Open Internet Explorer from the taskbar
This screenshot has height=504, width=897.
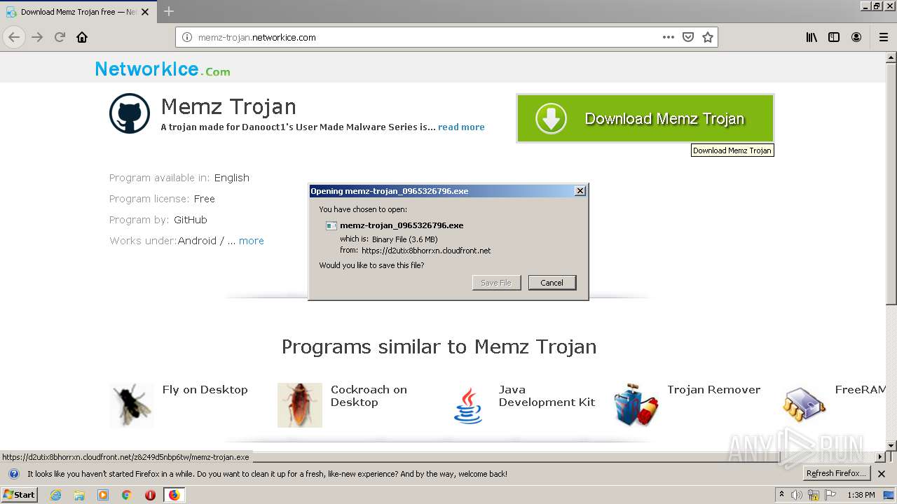click(55, 495)
